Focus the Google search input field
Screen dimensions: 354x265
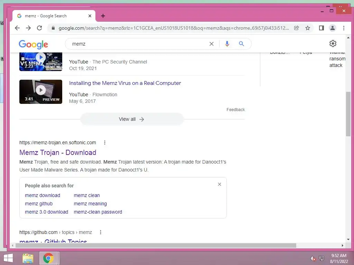click(138, 44)
